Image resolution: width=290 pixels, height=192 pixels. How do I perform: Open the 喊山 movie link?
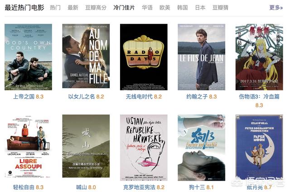[x=82, y=187]
